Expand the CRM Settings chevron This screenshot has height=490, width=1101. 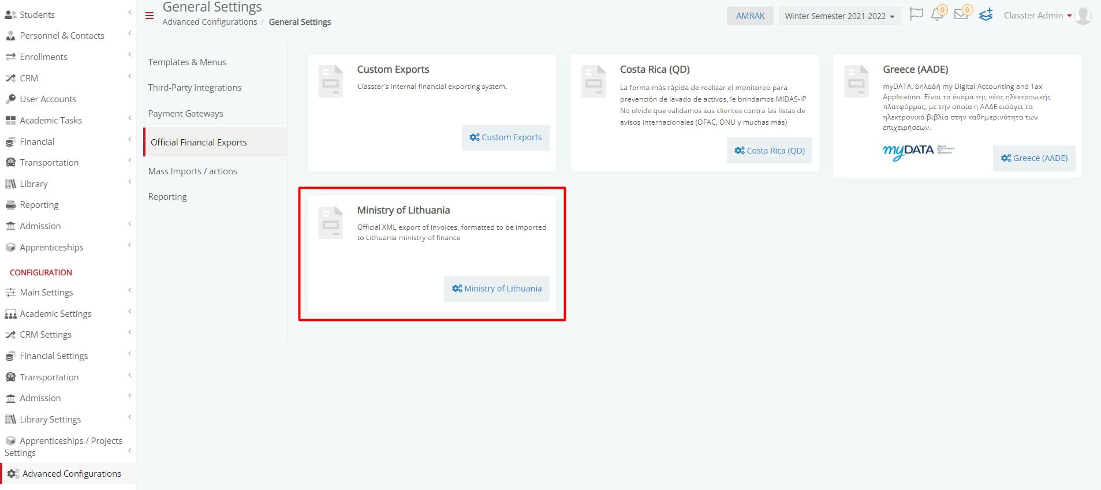129,332
